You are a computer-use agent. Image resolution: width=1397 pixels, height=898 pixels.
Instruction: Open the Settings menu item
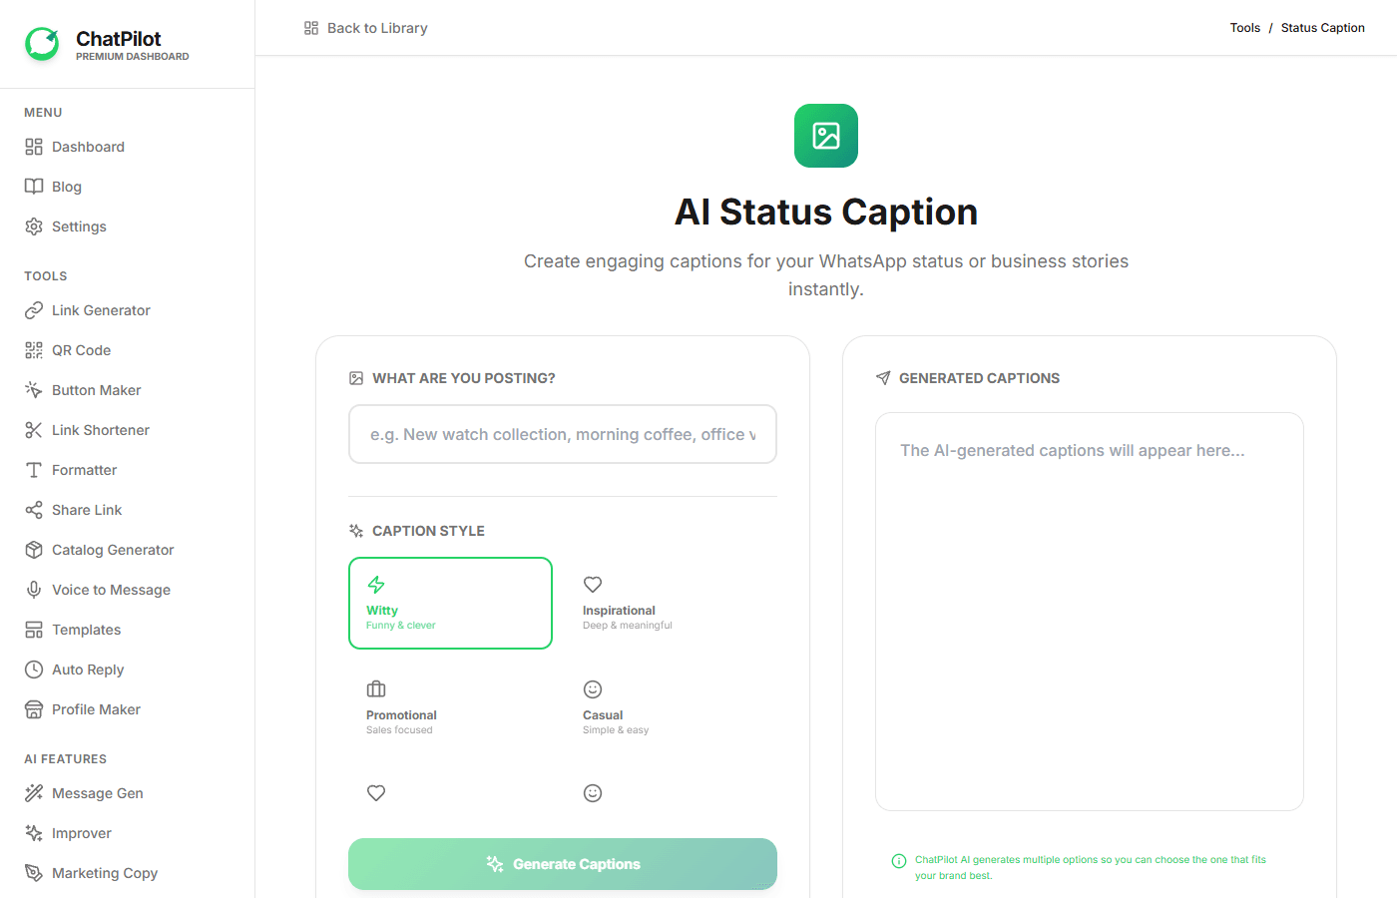[79, 226]
